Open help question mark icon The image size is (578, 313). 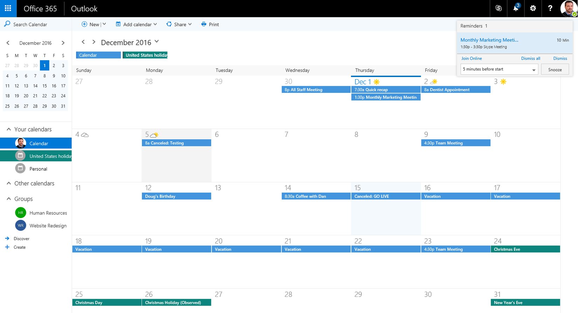[550, 8]
